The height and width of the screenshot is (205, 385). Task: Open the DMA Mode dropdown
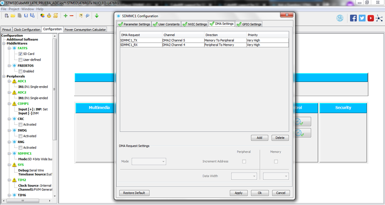149,162
